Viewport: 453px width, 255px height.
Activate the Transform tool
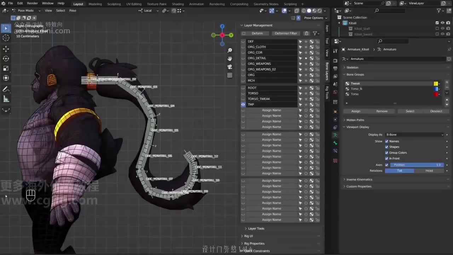6,78
